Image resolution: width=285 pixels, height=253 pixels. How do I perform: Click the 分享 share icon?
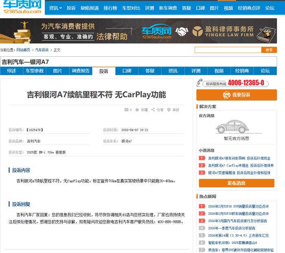point(153,110)
